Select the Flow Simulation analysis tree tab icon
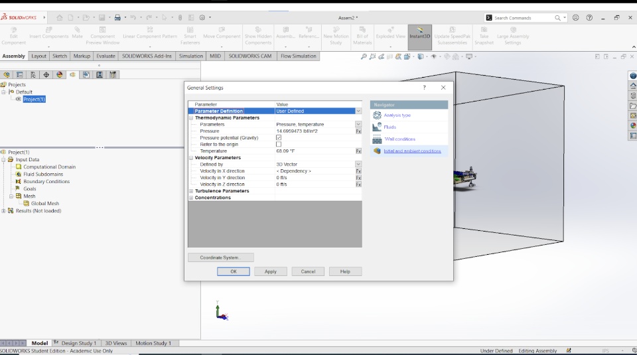The width and height of the screenshot is (637, 355). pos(73,75)
